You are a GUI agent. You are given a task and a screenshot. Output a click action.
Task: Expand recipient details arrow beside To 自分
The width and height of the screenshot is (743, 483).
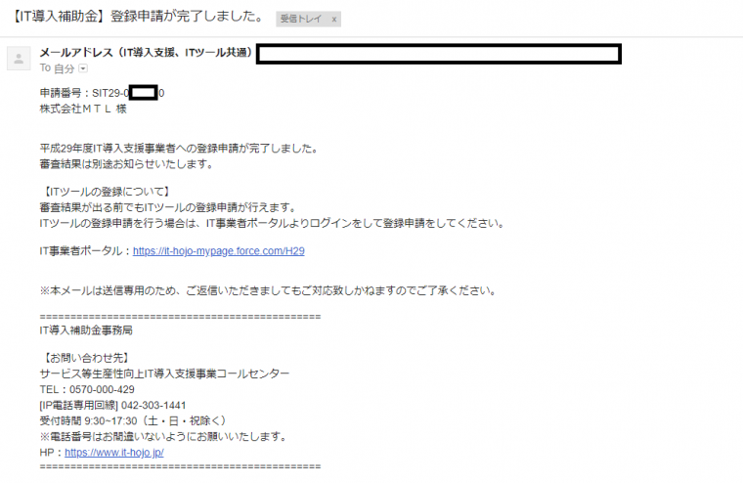pyautogui.click(x=83, y=68)
